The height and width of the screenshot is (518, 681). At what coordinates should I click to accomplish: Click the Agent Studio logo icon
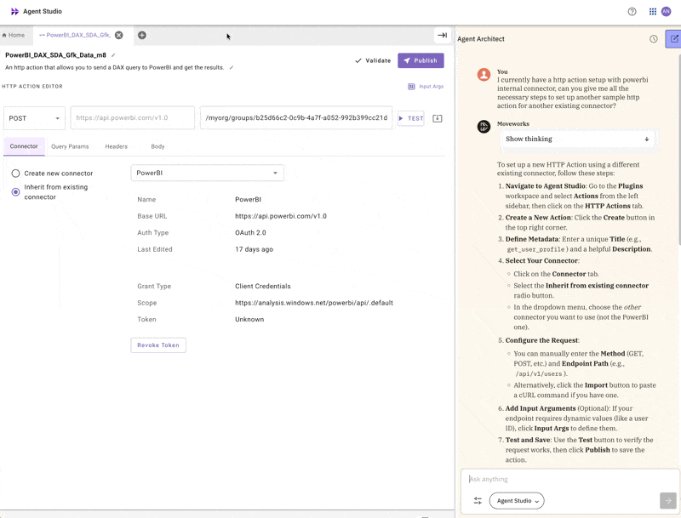(x=14, y=11)
